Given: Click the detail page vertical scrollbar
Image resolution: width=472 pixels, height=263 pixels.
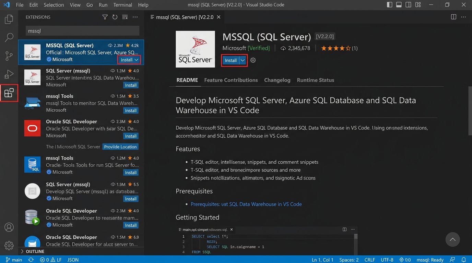Looking at the screenshot, I should 470,111.
